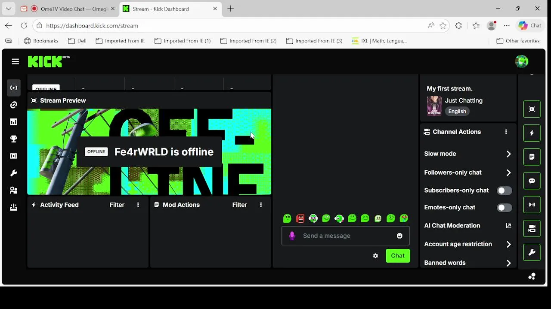Image resolution: width=551 pixels, height=309 pixels.
Task: Click Just Chatting category thumbnail
Action: [x=434, y=106]
